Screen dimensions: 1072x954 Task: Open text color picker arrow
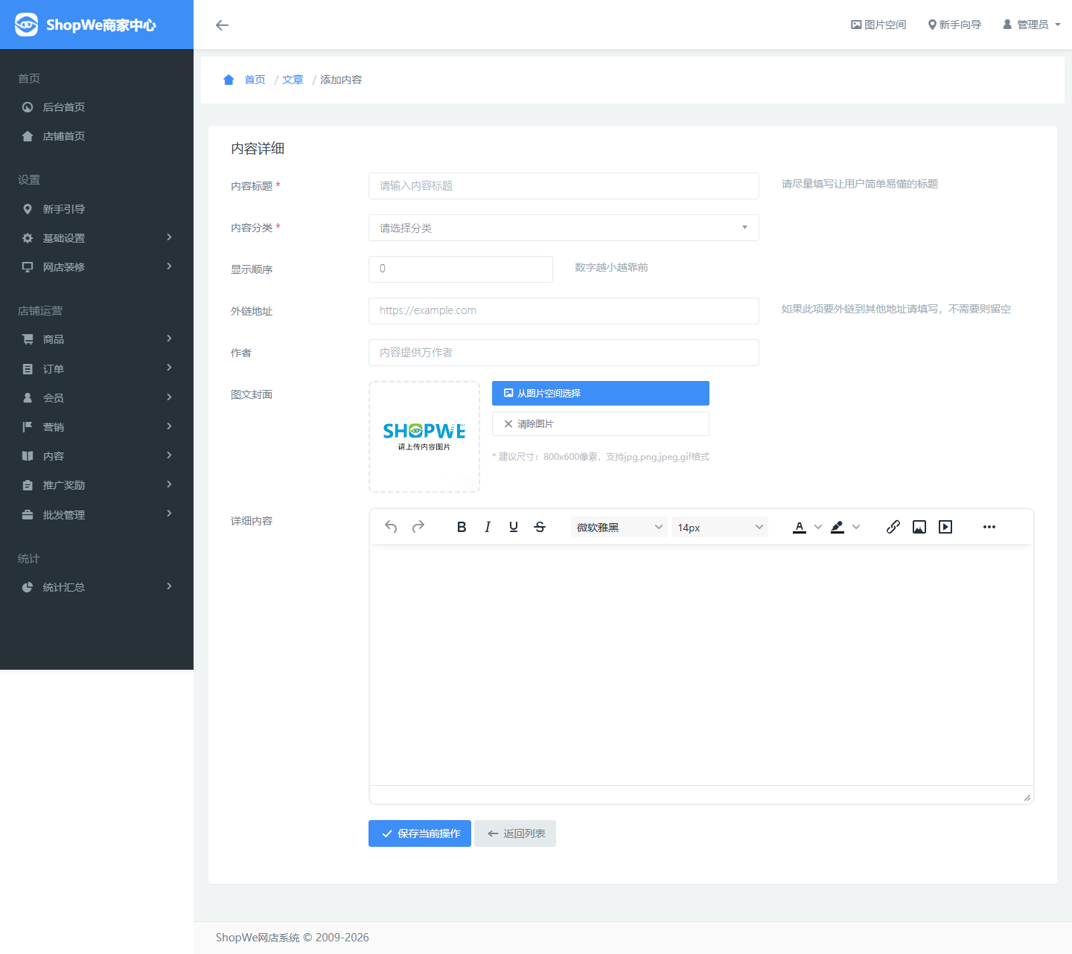(818, 527)
